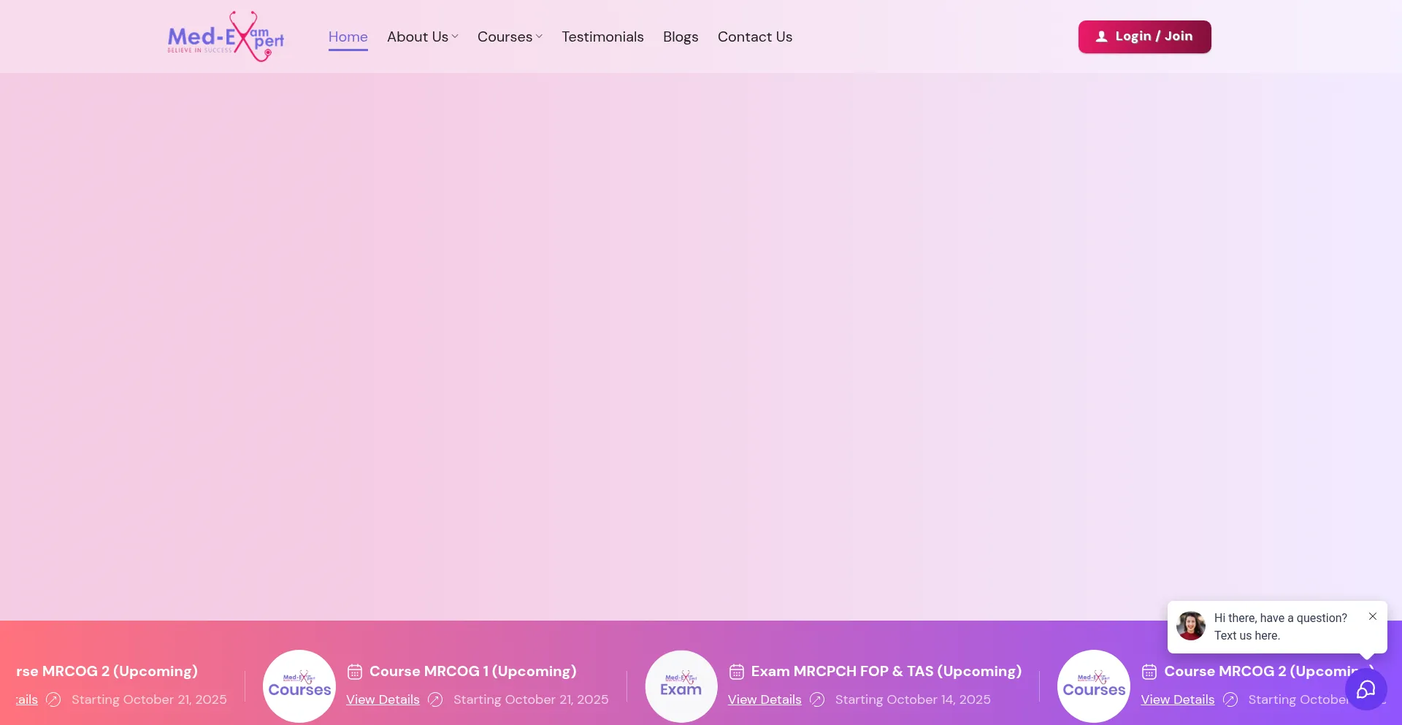Viewport: 1402px width, 725px height.
Task: Expand the Courses navigation dropdown
Action: click(x=510, y=37)
